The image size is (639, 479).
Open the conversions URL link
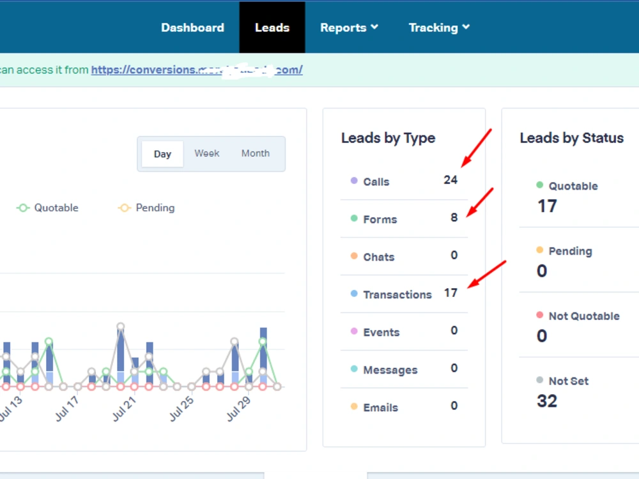pos(197,70)
